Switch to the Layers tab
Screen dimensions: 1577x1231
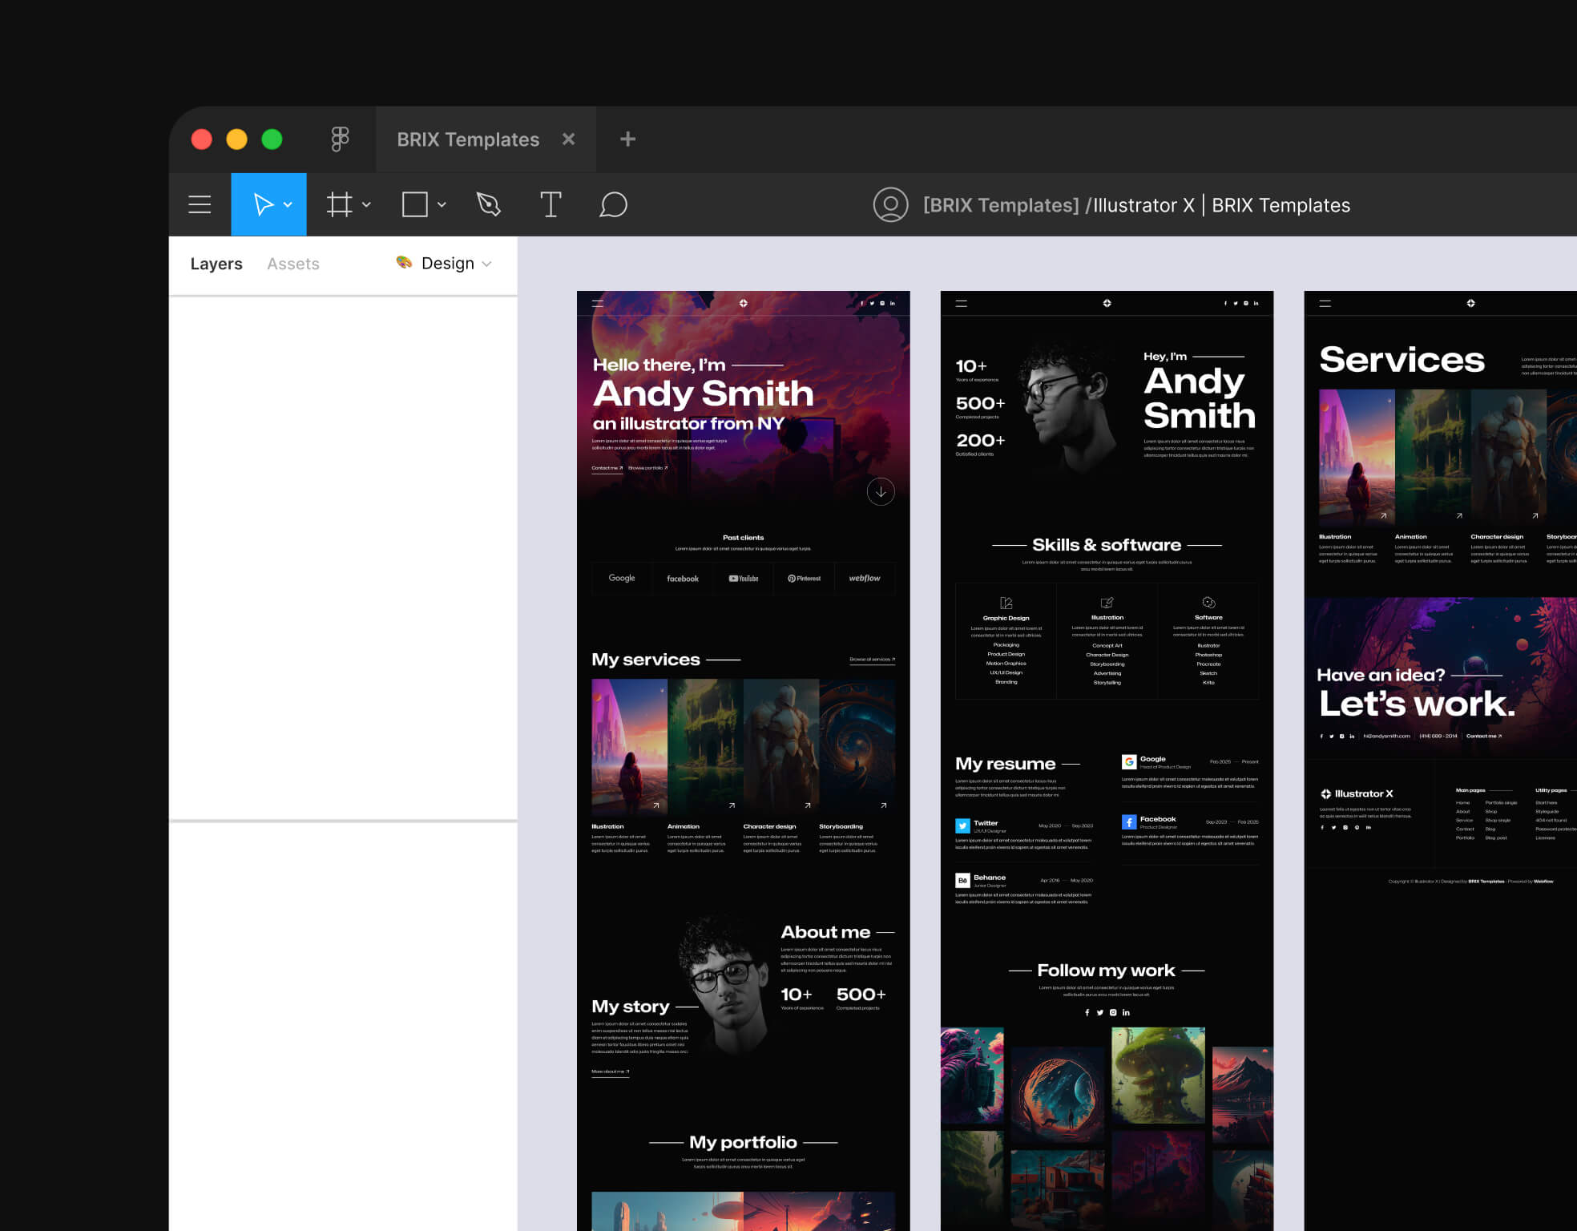(x=216, y=264)
